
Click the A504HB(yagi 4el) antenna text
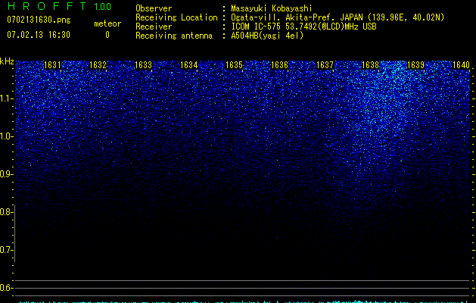pos(267,36)
